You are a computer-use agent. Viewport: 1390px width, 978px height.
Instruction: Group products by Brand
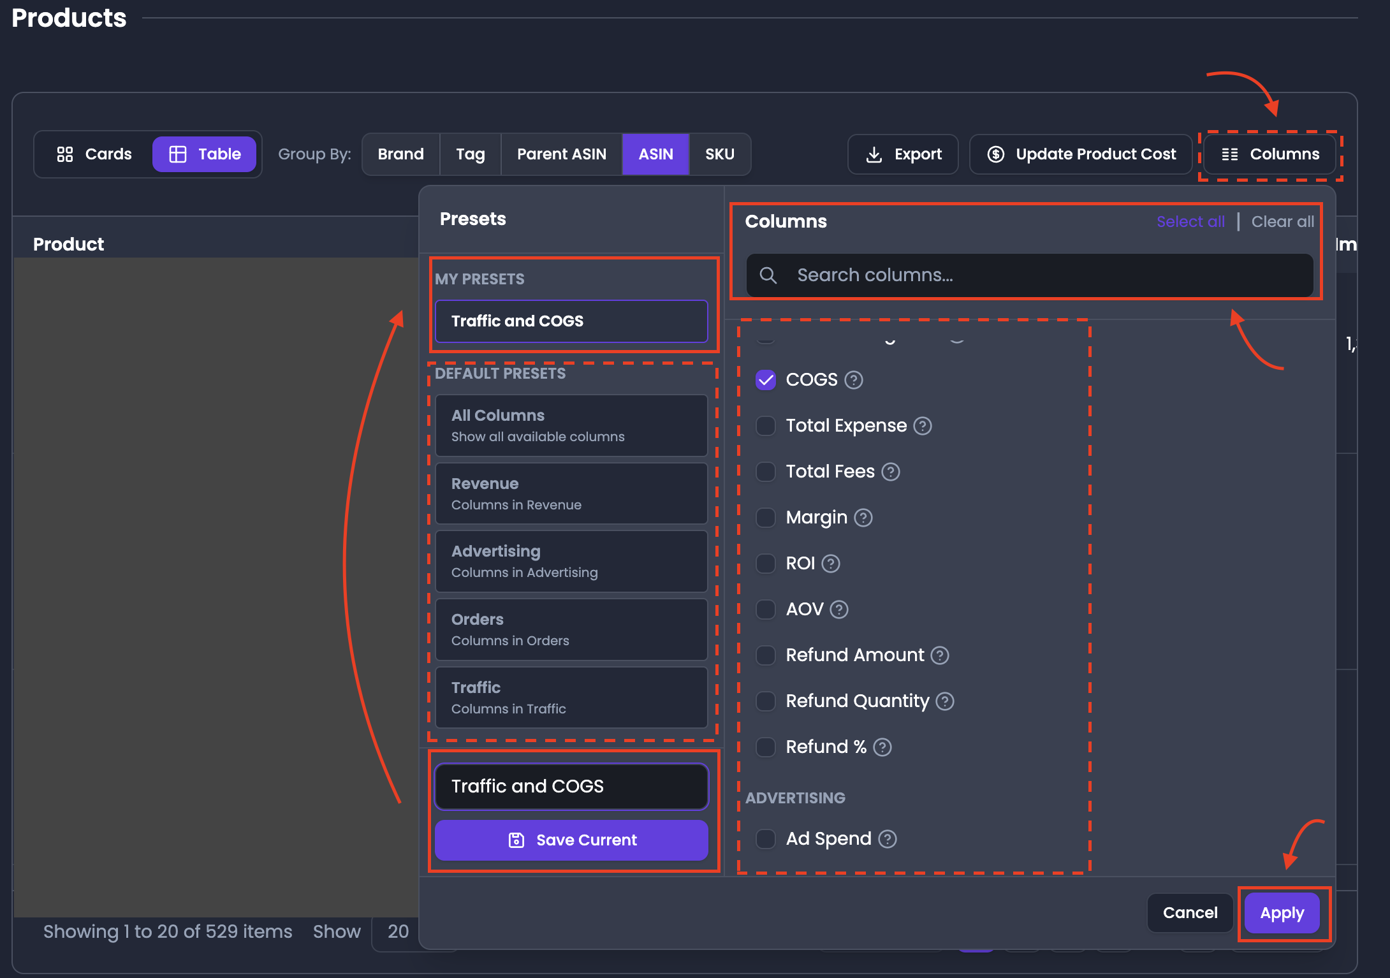click(400, 154)
